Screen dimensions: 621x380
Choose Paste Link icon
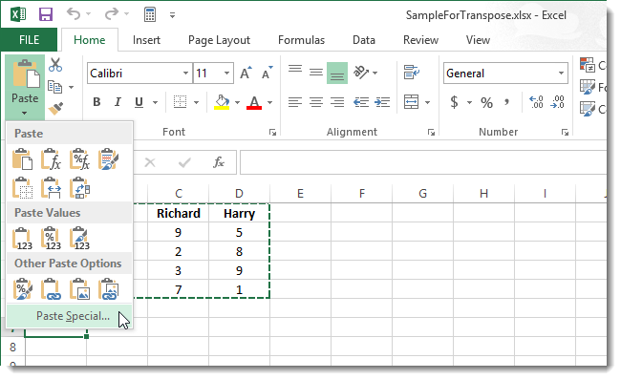click(x=51, y=289)
